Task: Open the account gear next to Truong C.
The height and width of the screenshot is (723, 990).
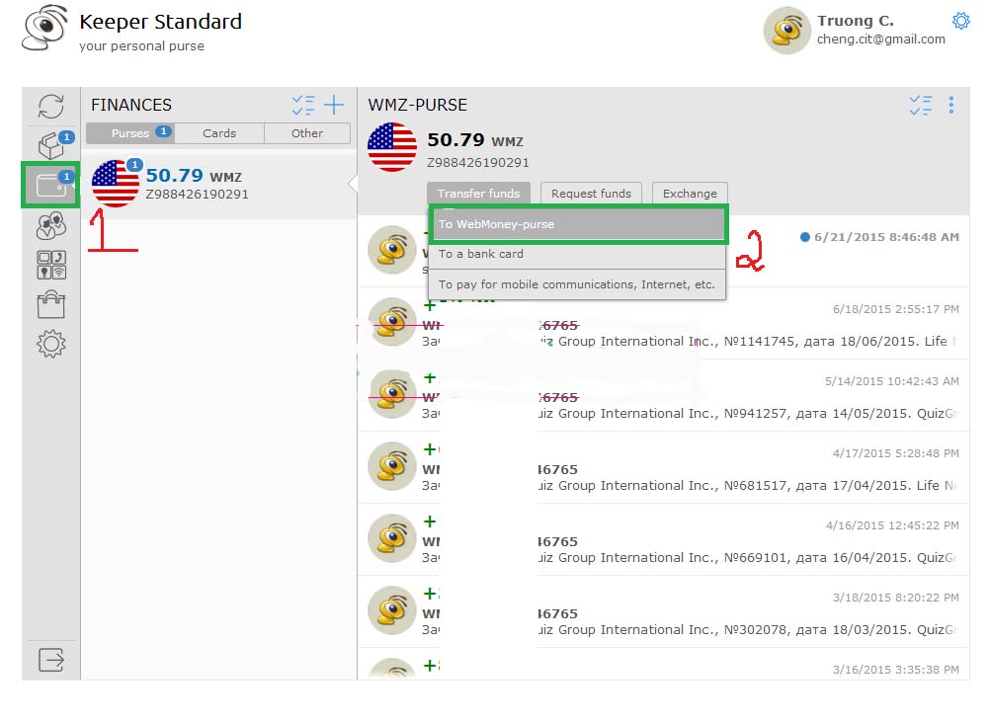Action: (x=961, y=21)
